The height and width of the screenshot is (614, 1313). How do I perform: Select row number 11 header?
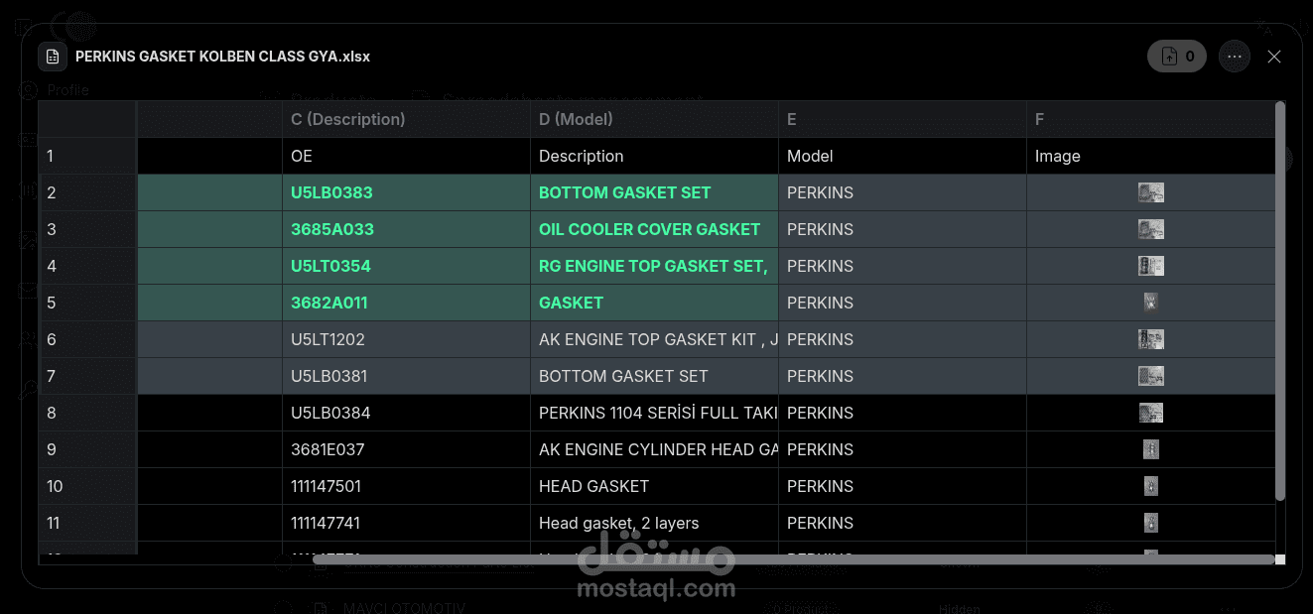(x=87, y=523)
